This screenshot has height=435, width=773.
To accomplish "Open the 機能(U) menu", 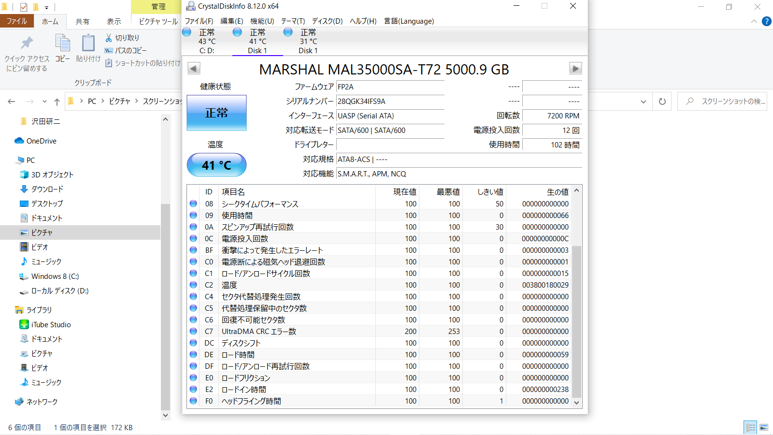I will tap(262, 21).
